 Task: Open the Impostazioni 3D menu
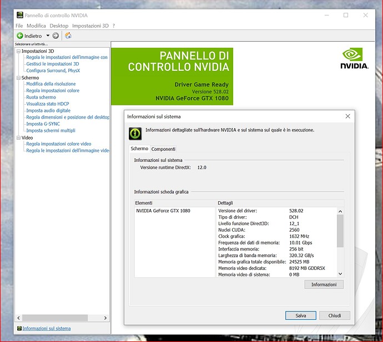[x=90, y=25]
